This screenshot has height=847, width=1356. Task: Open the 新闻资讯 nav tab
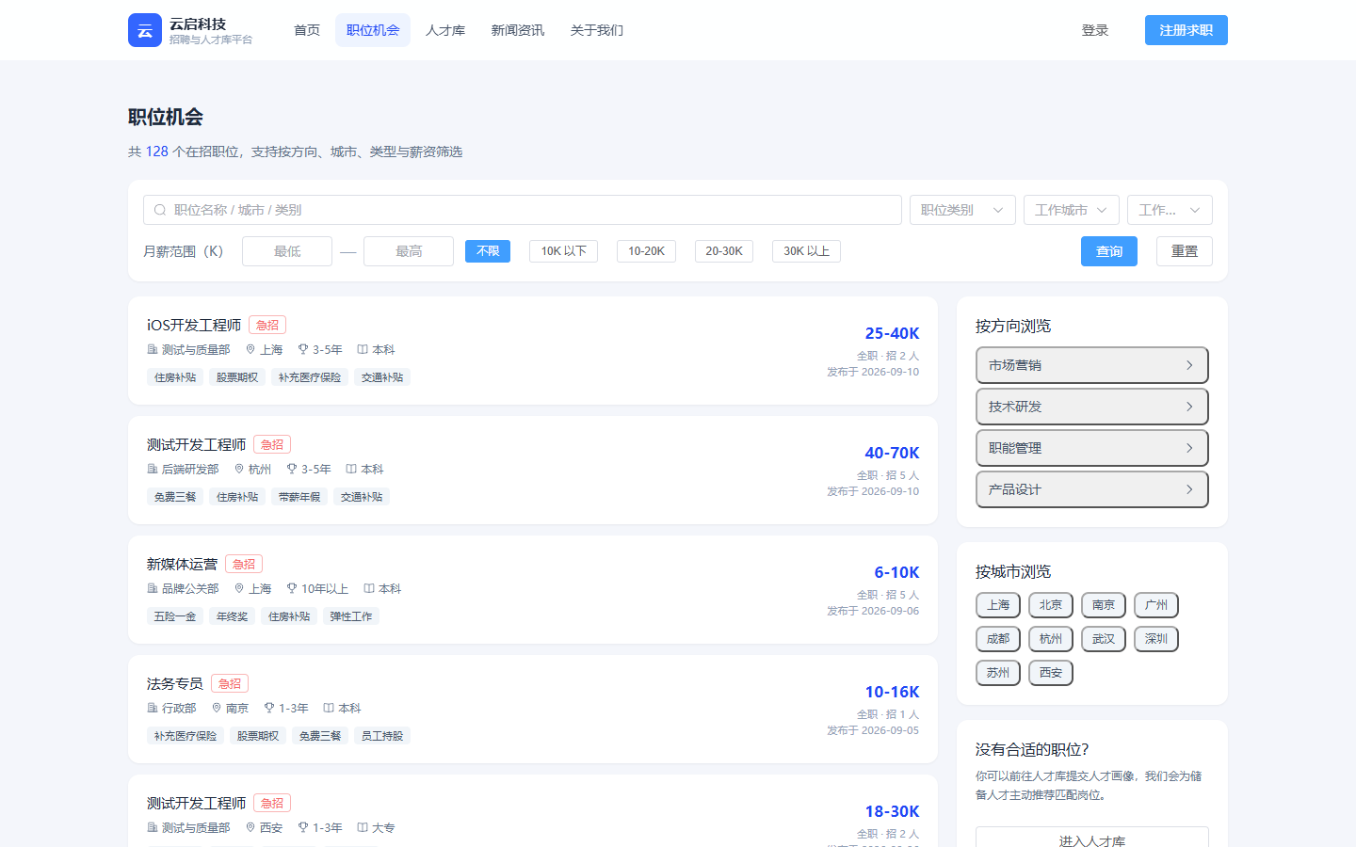coord(518,30)
